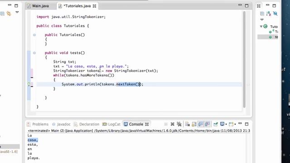Maximize the editor area
This screenshot has height=163, width=290.
pyautogui.click(x=246, y=6)
